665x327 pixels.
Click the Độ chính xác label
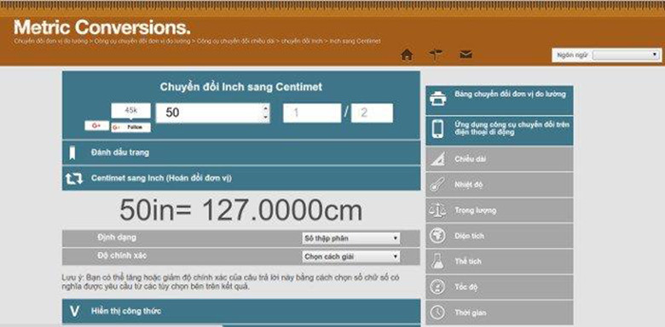(122, 255)
